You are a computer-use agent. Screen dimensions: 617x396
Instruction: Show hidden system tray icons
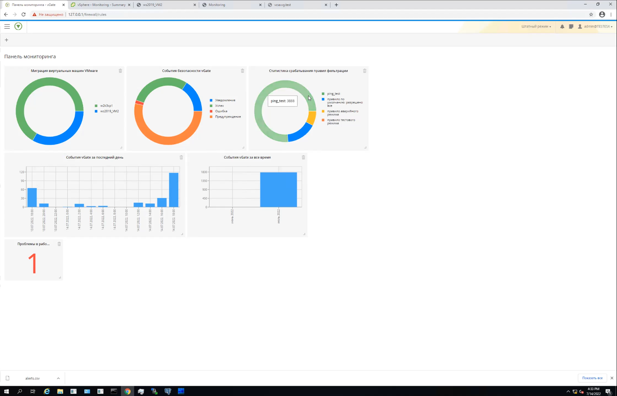point(568,391)
